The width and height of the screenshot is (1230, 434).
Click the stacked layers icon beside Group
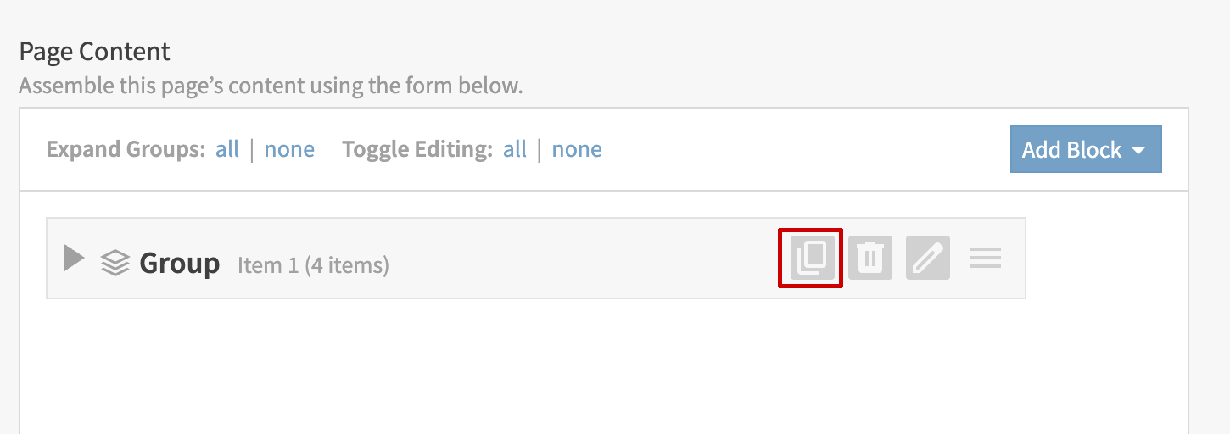115,263
